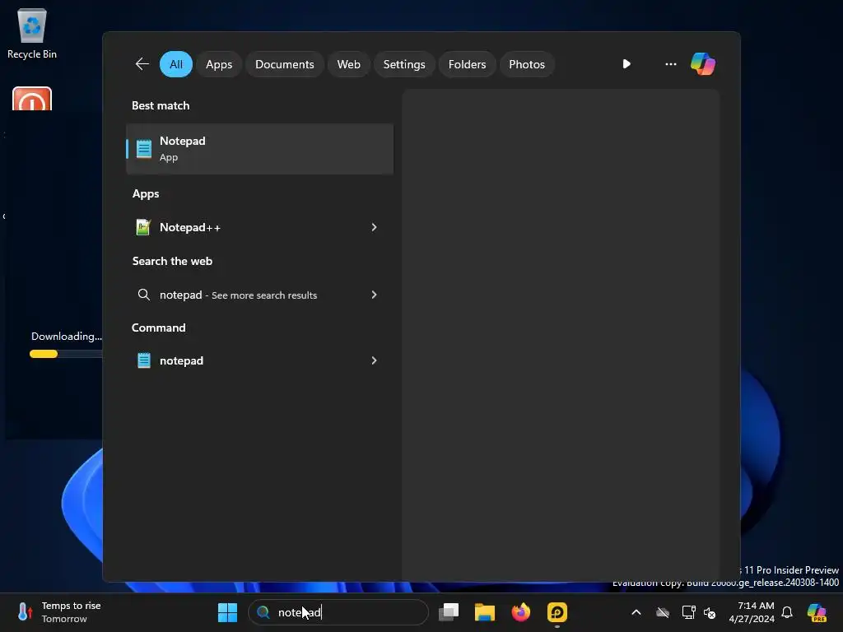The height and width of the screenshot is (632, 843).
Task: Click the notepad command icon
Action: pyautogui.click(x=143, y=360)
